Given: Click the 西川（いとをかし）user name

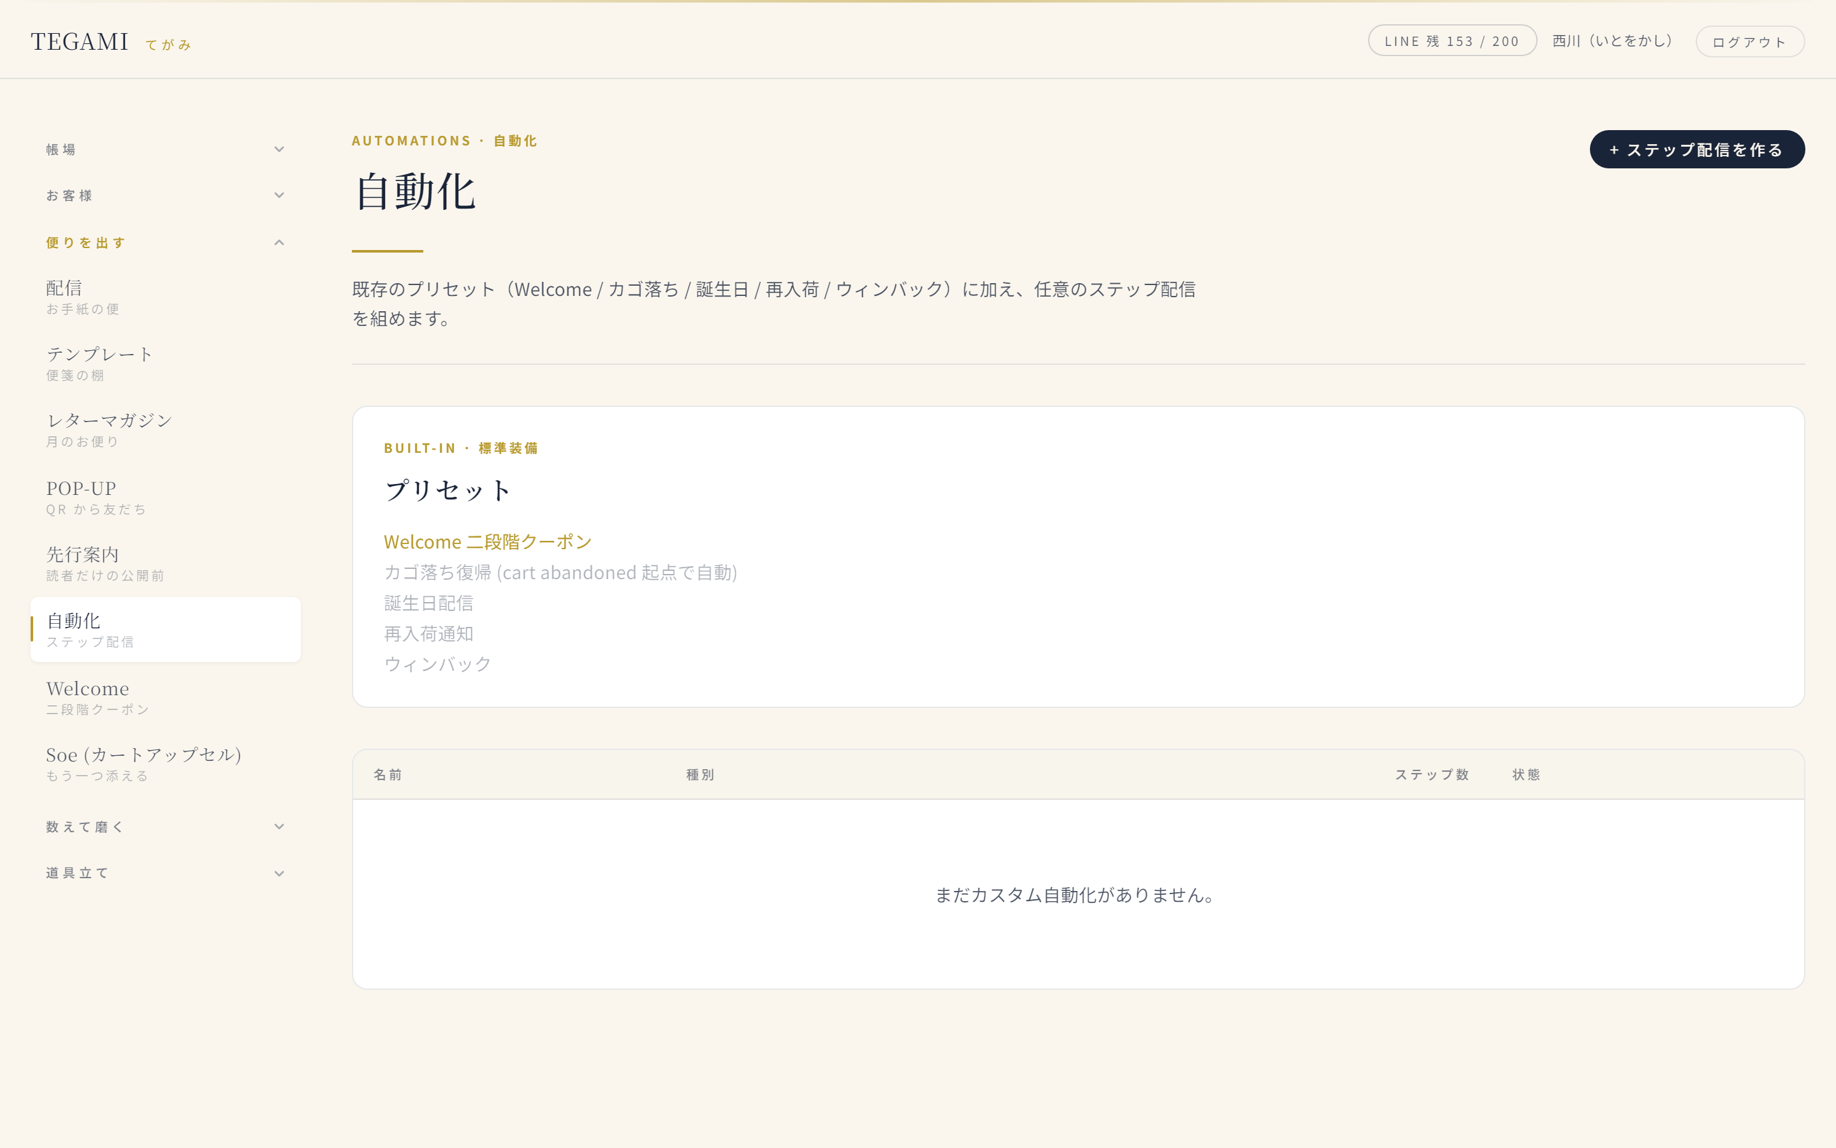Looking at the screenshot, I should 1612,41.
